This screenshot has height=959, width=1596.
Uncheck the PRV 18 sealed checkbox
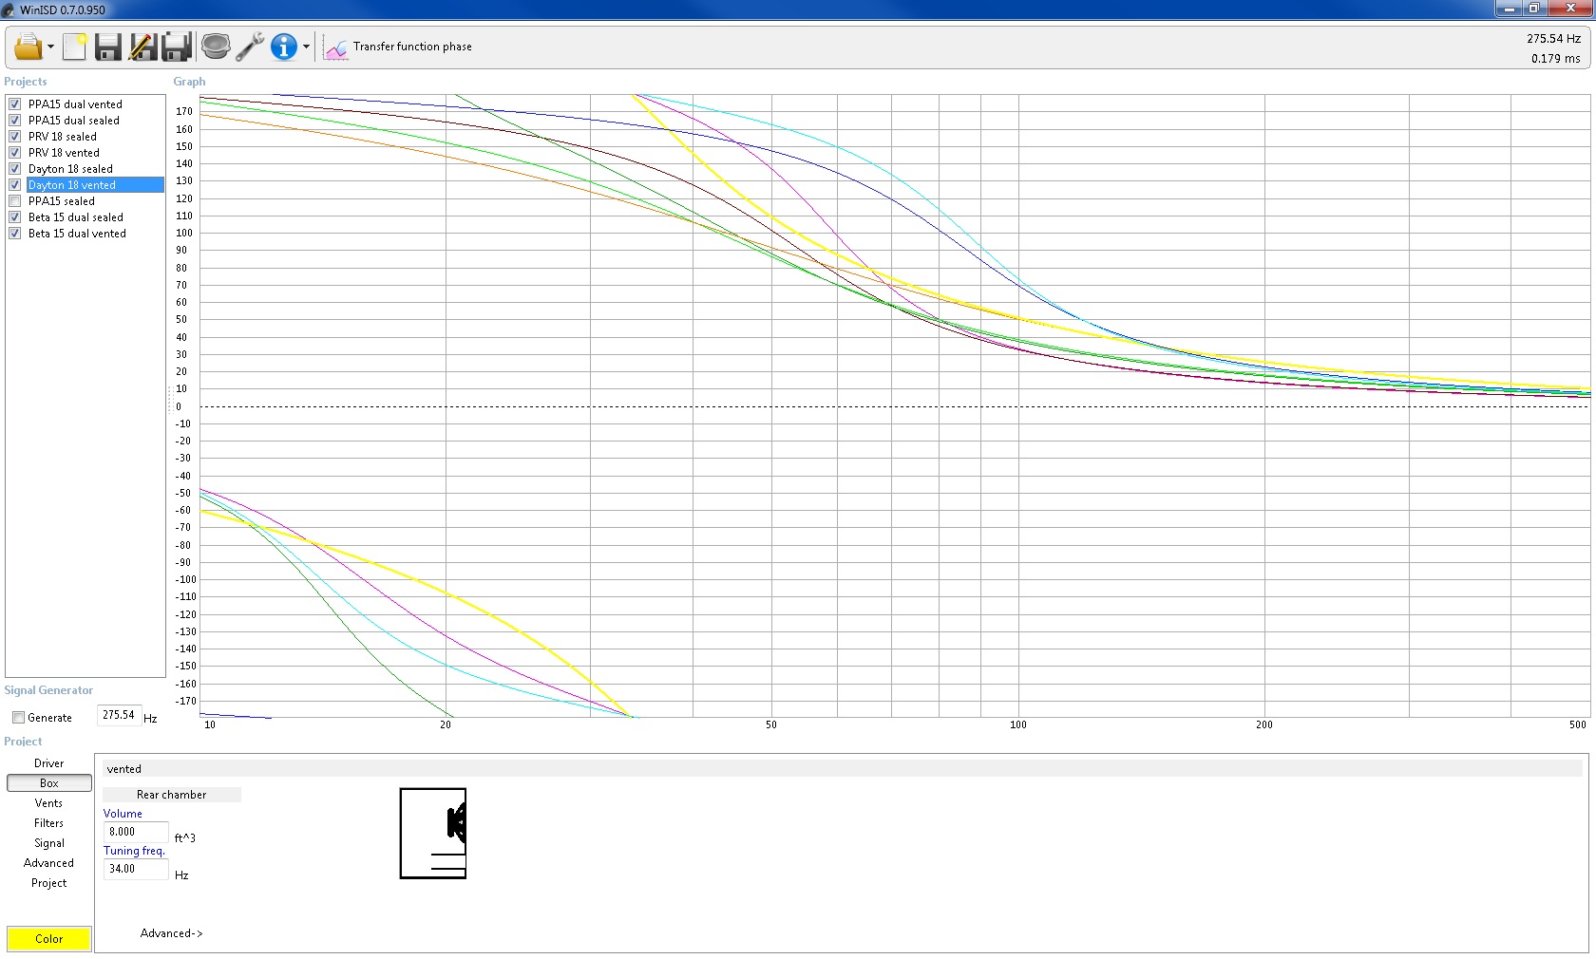15,137
